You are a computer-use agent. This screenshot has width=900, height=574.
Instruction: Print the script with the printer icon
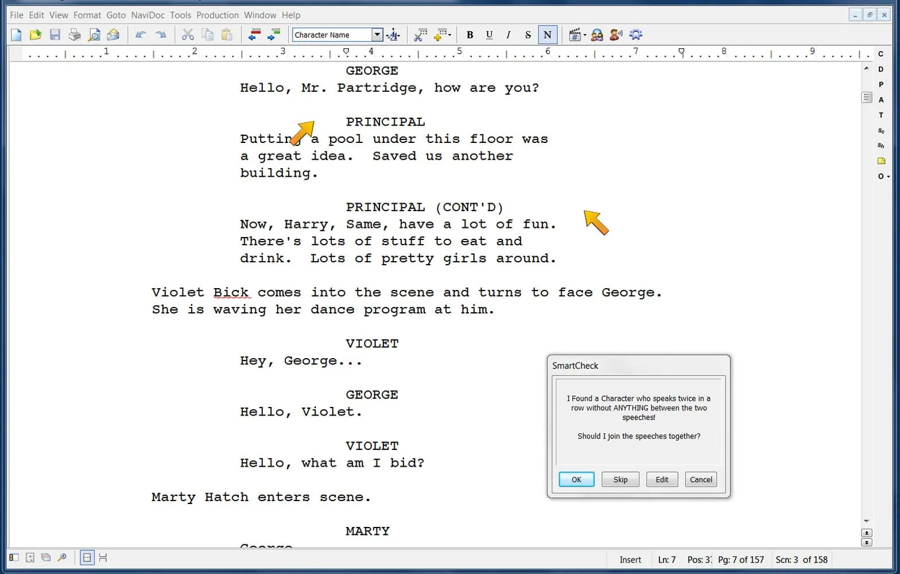click(x=75, y=35)
